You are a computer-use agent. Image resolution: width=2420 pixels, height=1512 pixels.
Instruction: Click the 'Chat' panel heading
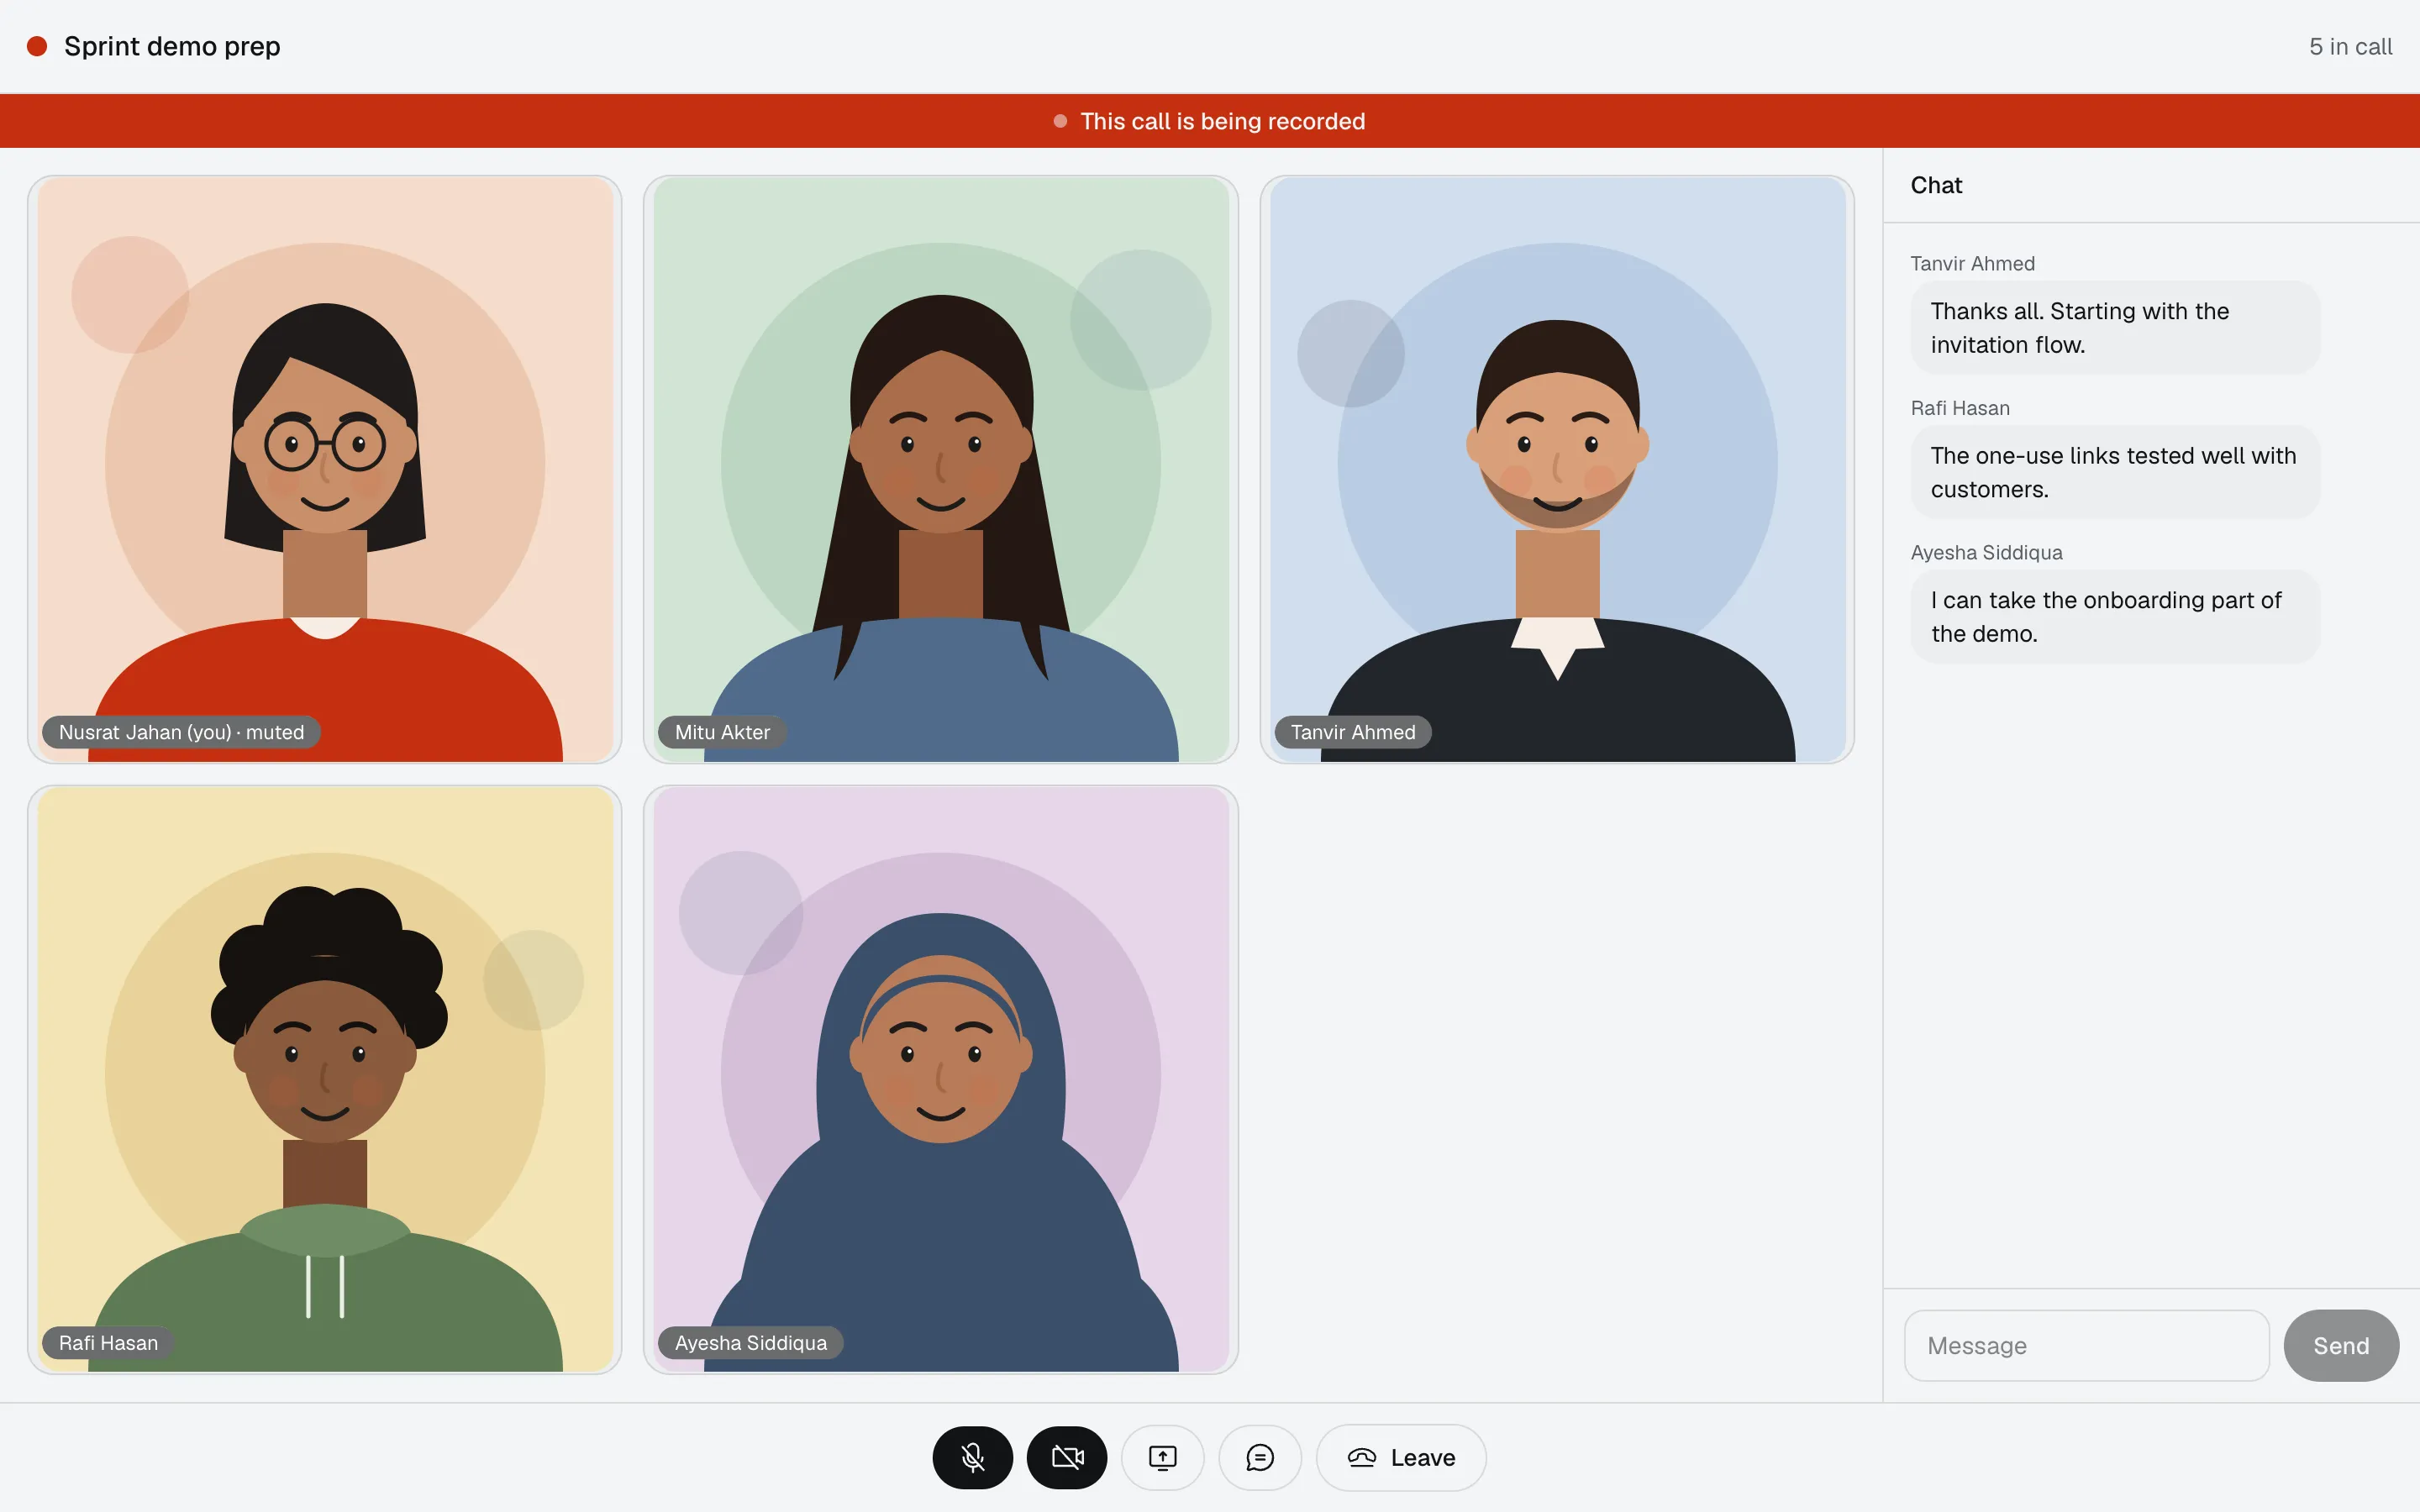pos(1936,185)
